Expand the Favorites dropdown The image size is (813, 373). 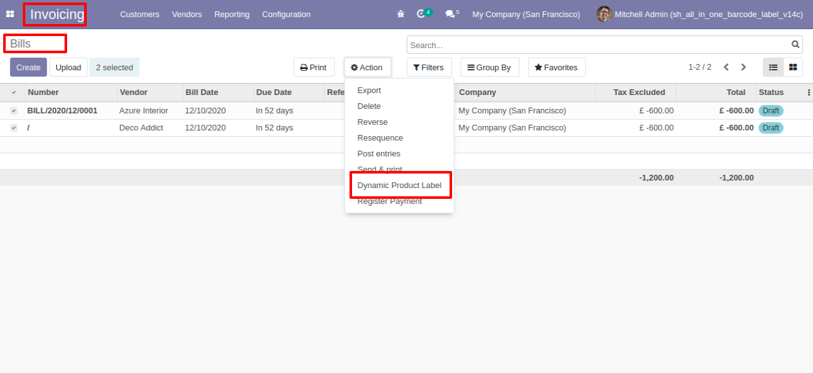click(557, 67)
